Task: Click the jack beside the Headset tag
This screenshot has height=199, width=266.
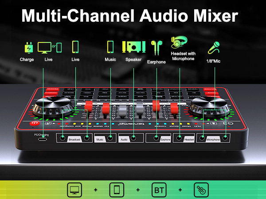Action: click(179, 138)
